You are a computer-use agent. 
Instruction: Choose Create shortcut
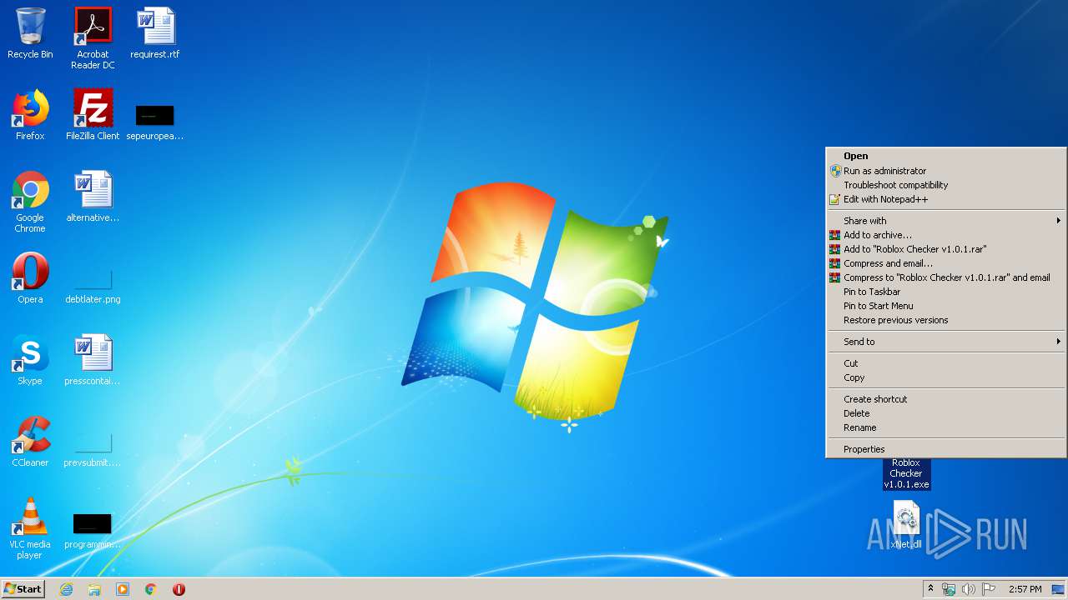pyautogui.click(x=946, y=399)
